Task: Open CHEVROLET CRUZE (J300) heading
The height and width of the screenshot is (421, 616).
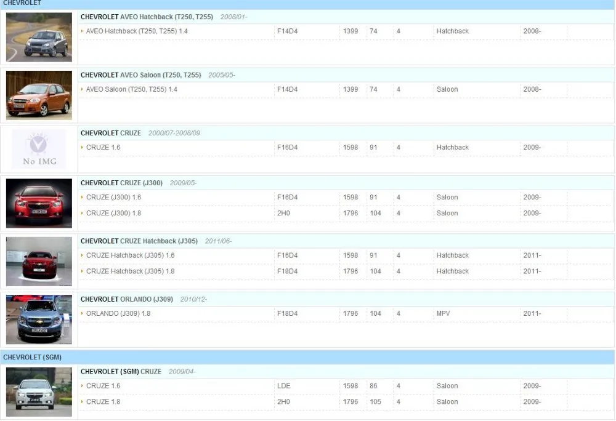Action: (x=121, y=183)
